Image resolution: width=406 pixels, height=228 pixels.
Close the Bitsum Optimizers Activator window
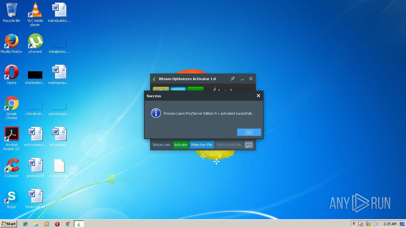251,79
